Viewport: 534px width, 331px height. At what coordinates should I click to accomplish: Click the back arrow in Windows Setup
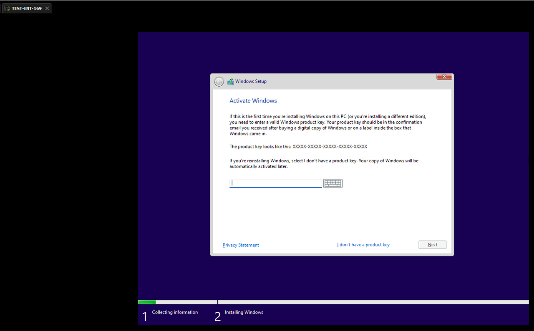(219, 82)
